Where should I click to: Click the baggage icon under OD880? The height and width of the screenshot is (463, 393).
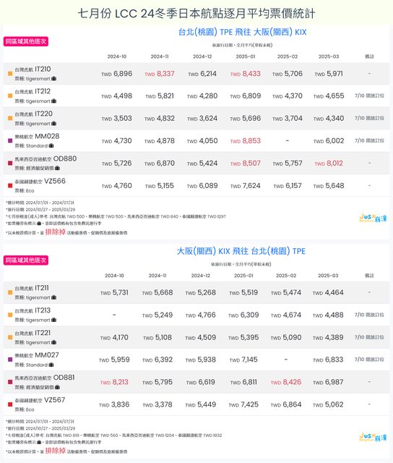pos(57,168)
